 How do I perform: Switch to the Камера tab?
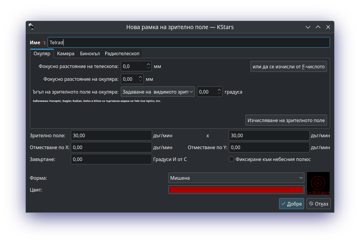click(65, 54)
